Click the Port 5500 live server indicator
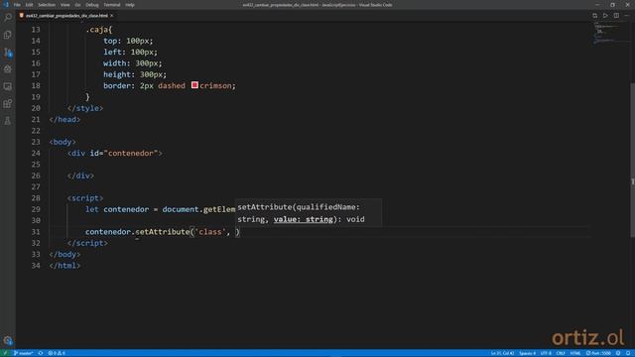This screenshot has width=635, height=357. (598, 353)
